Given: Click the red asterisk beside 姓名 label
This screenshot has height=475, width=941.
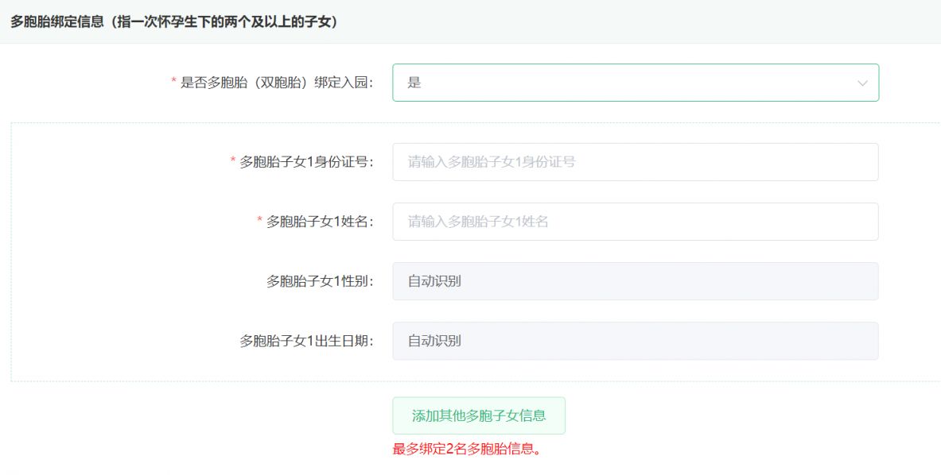Looking at the screenshot, I should coord(260,221).
